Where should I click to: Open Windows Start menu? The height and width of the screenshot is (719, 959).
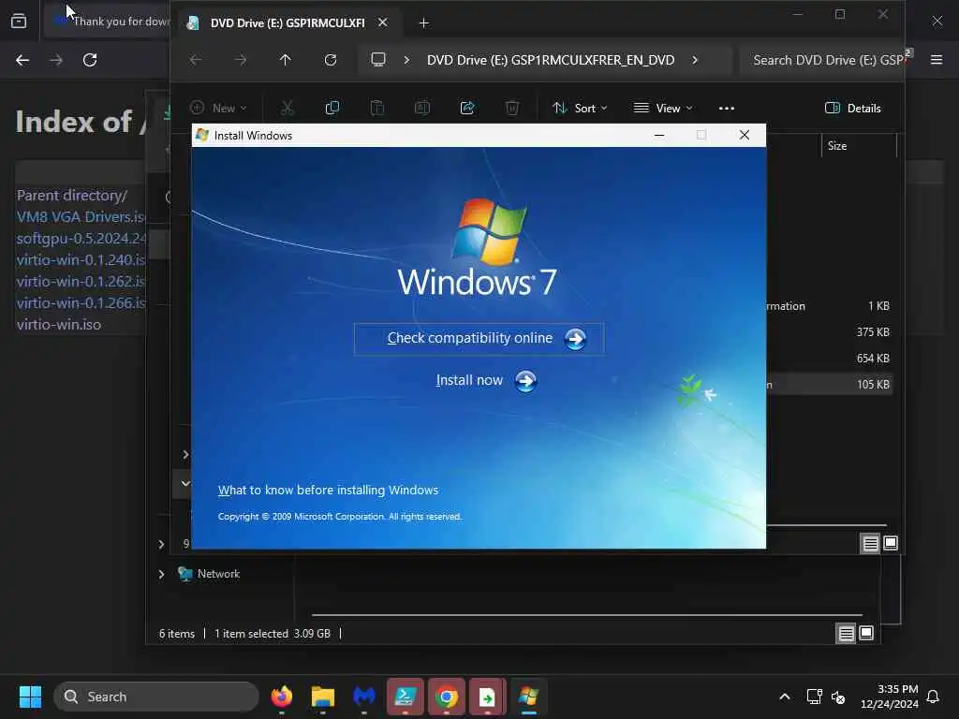point(30,697)
